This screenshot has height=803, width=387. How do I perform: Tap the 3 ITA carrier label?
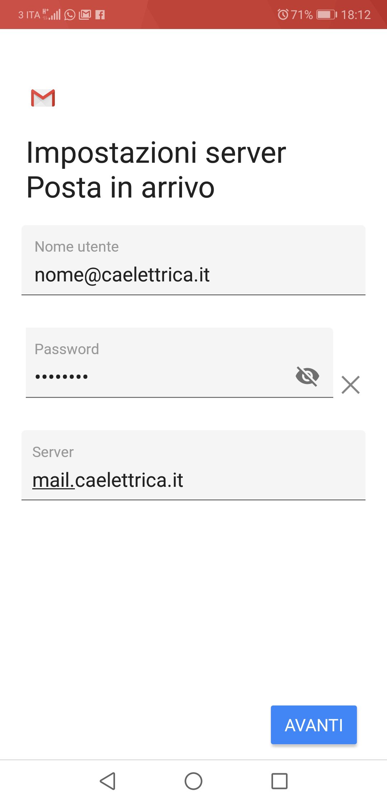coord(29,15)
